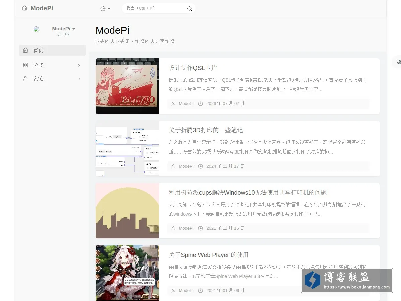
Task: Click the 分类 menu label
Action: click(x=38, y=65)
